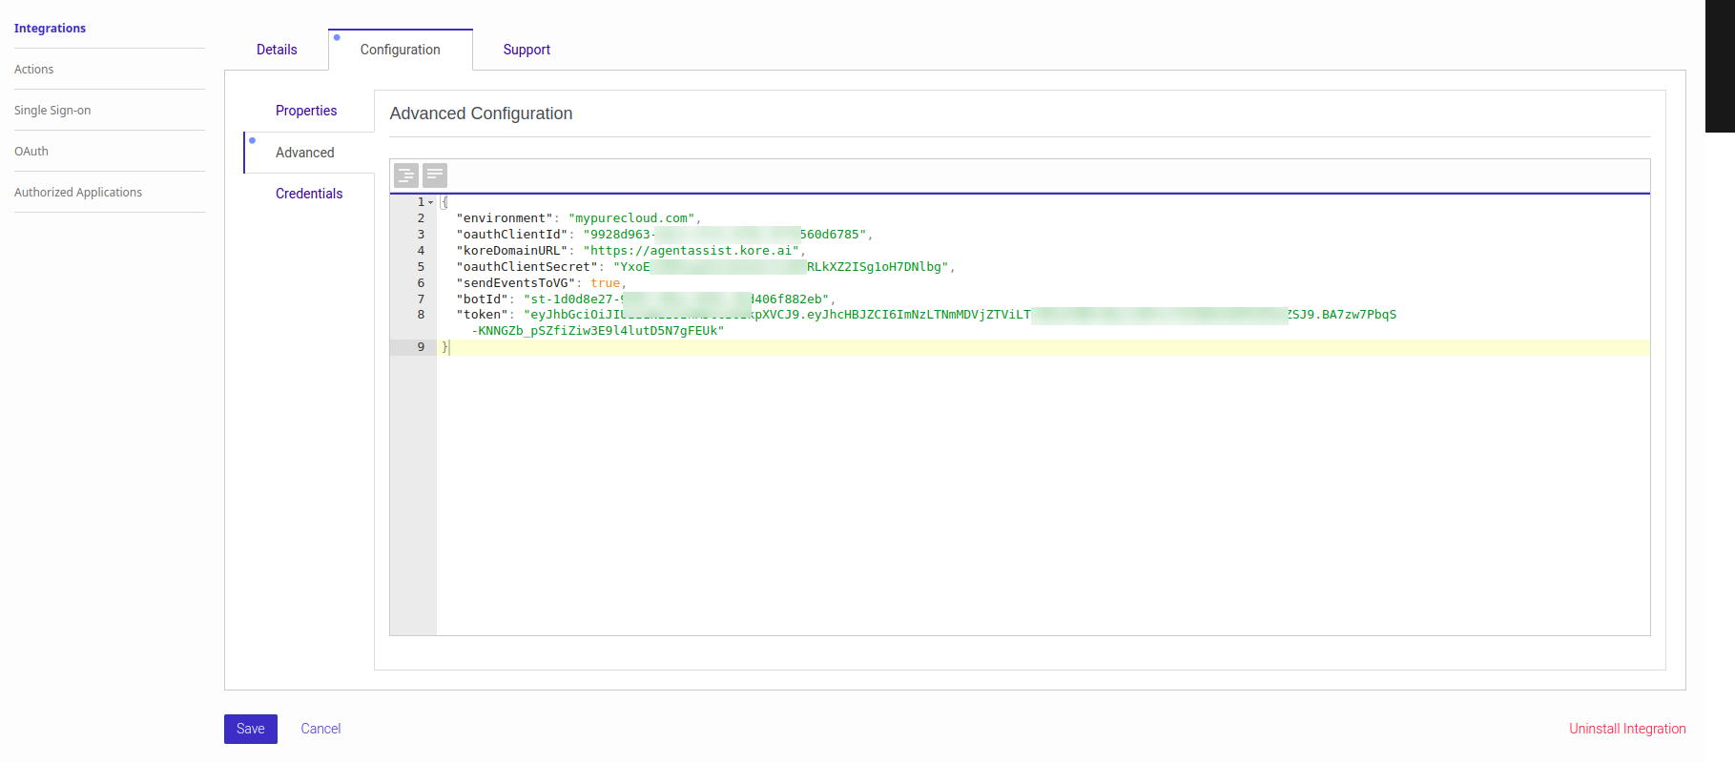Image resolution: width=1735 pixels, height=763 pixels.
Task: Click the format JSON icon in editor toolbar
Action: [406, 175]
